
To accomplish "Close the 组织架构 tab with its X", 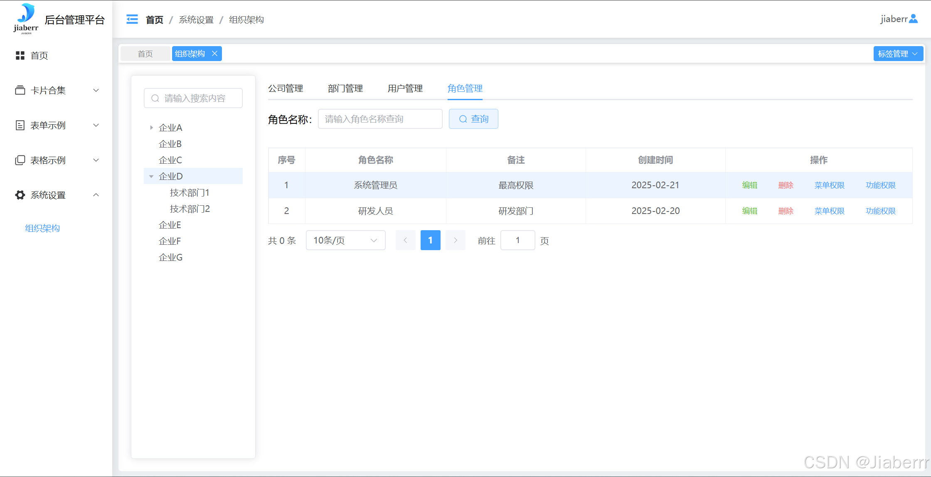I will pyautogui.click(x=215, y=54).
